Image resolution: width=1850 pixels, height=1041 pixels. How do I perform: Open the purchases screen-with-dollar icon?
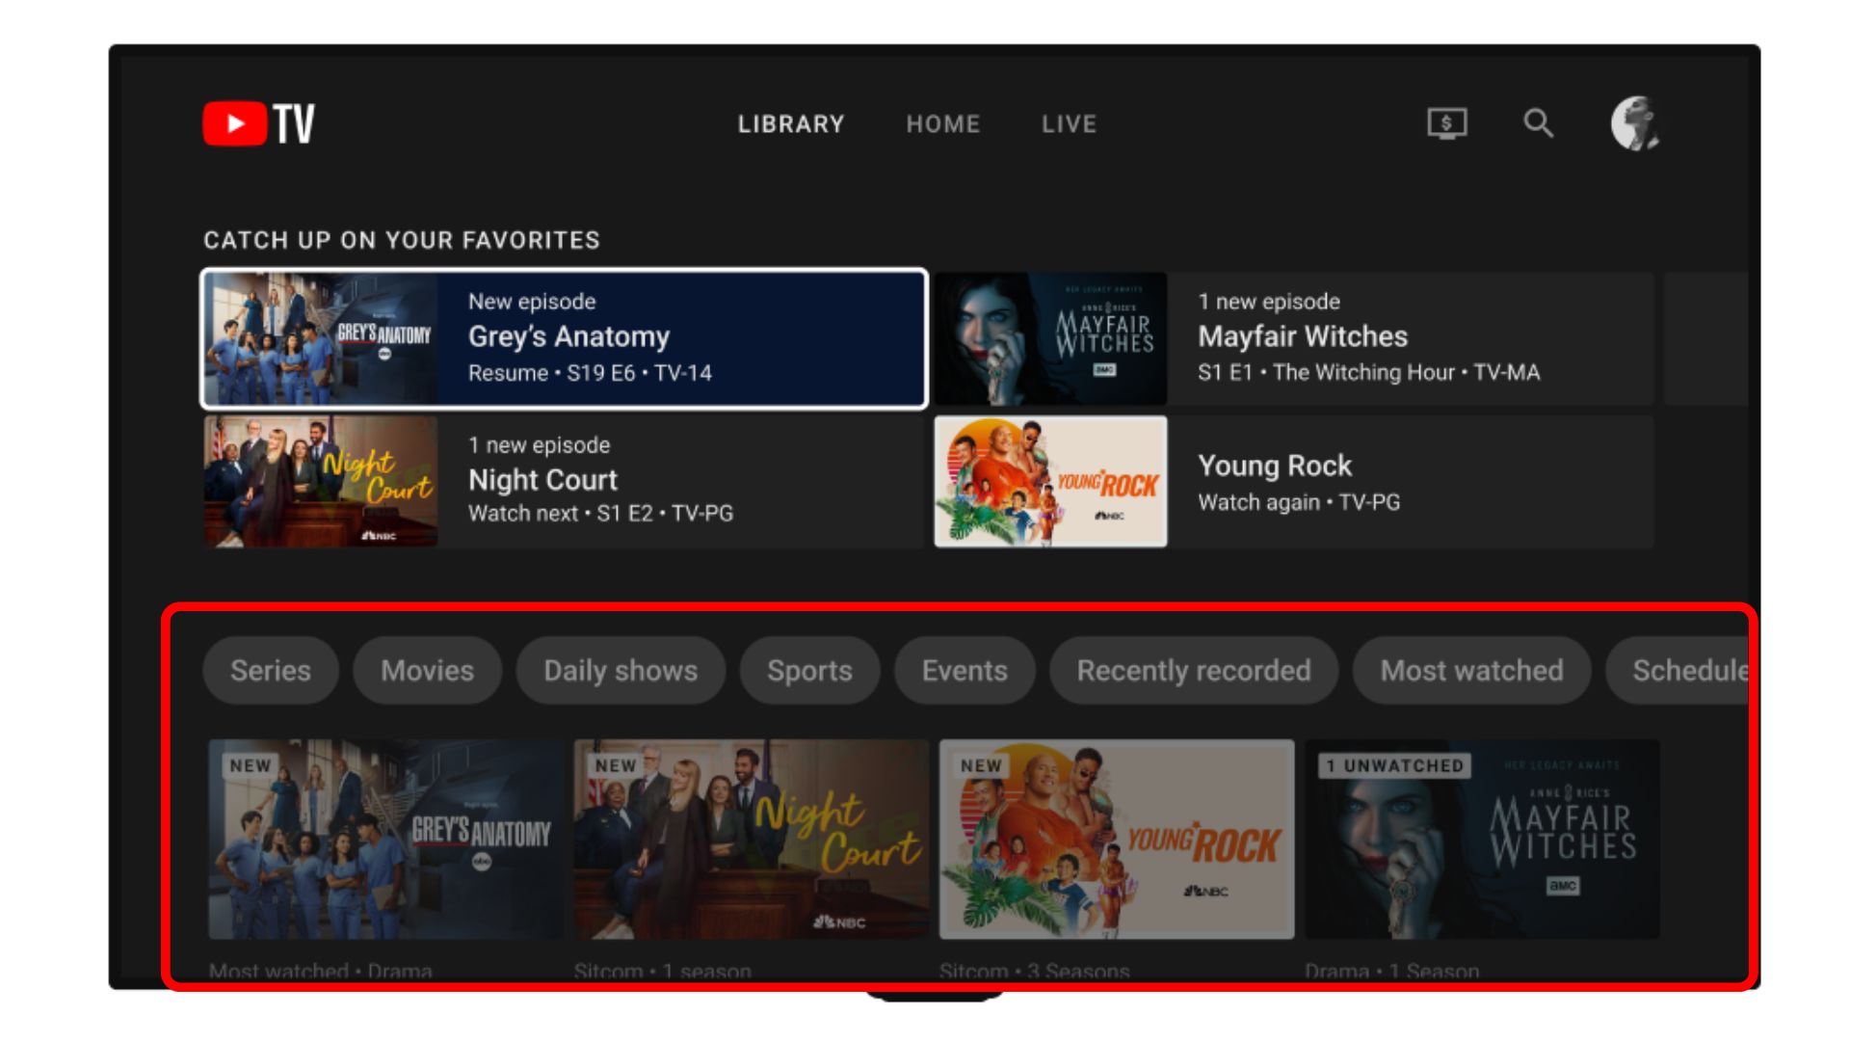click(1446, 123)
